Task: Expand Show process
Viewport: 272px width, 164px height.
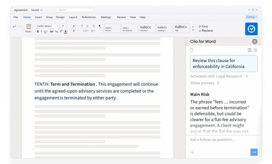Action: point(205,83)
